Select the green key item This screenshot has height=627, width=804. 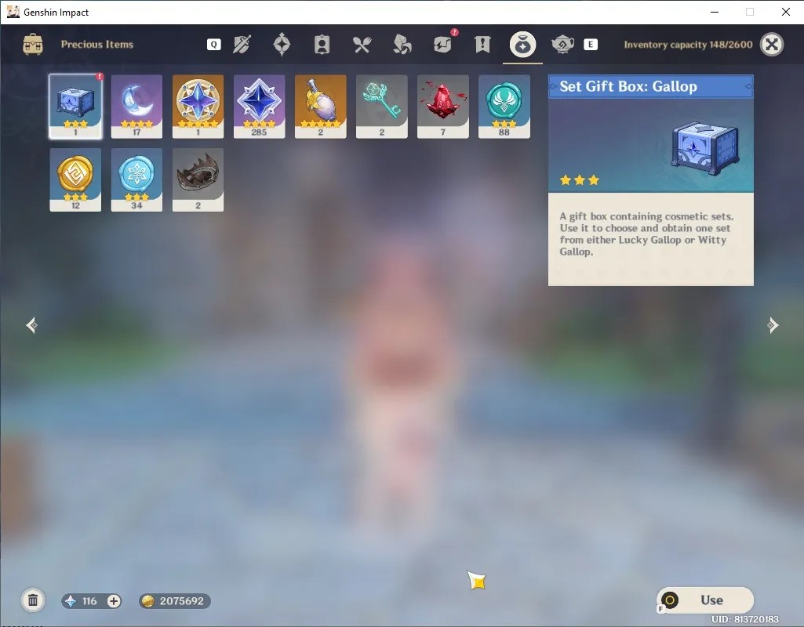point(381,107)
